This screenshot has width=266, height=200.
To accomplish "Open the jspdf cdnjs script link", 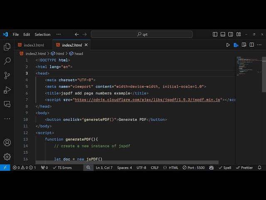I will 147,100.
